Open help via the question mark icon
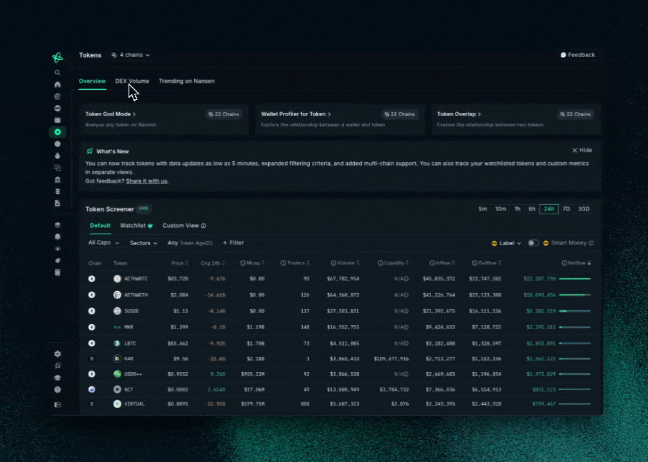 pos(58,389)
